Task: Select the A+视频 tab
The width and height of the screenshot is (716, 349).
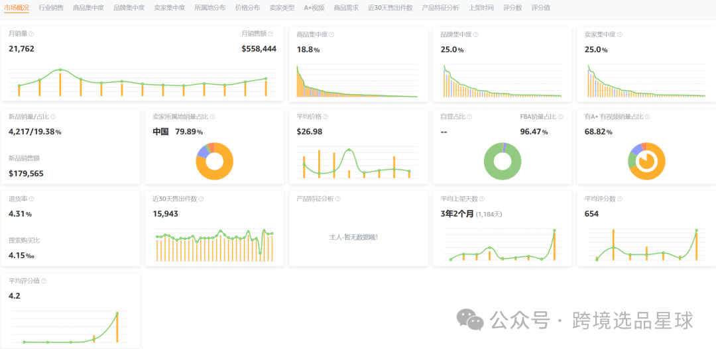Action: pos(314,8)
